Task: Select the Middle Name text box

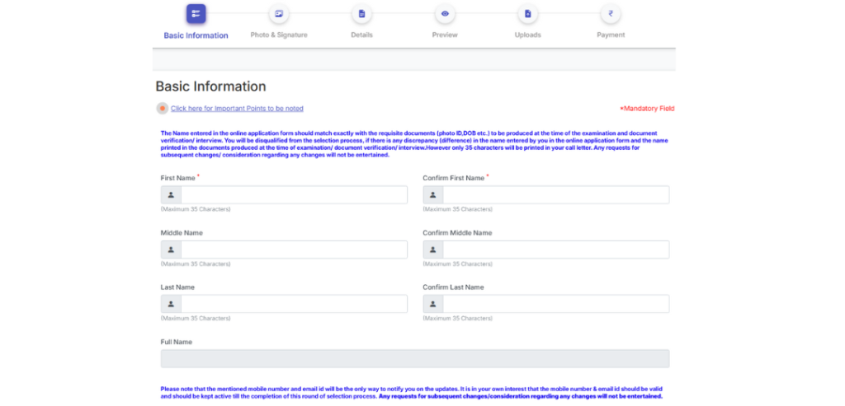Action: (x=294, y=250)
